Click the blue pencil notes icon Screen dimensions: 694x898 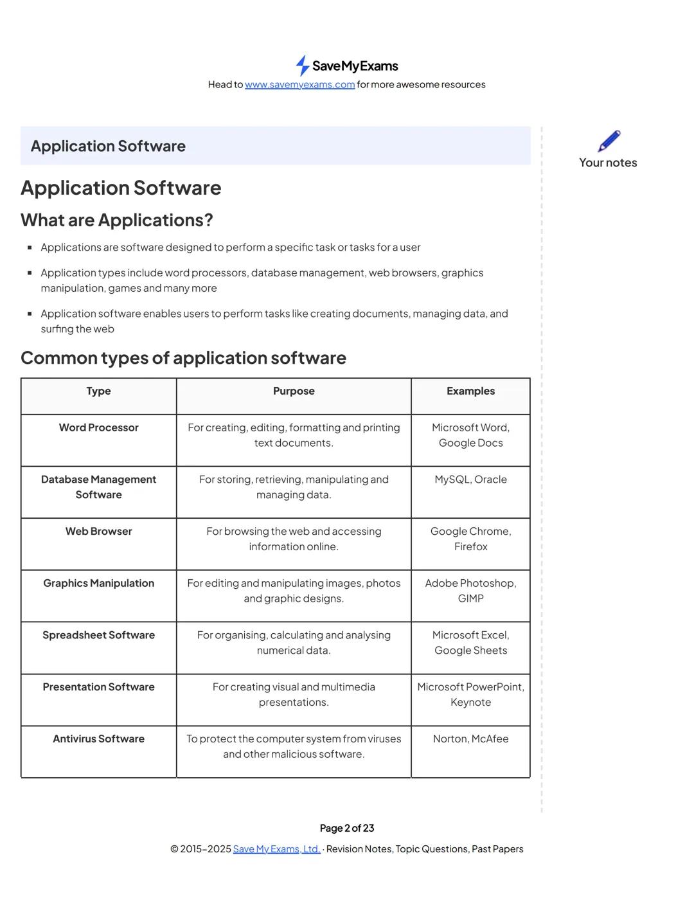click(609, 141)
